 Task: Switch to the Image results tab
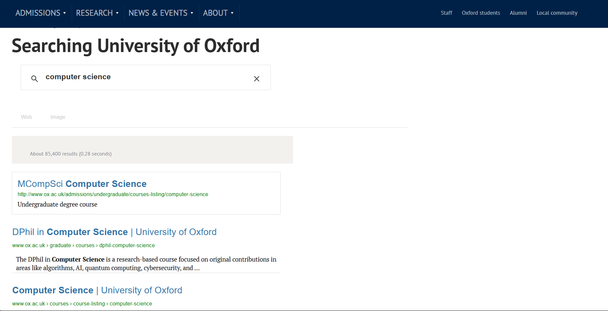58,117
